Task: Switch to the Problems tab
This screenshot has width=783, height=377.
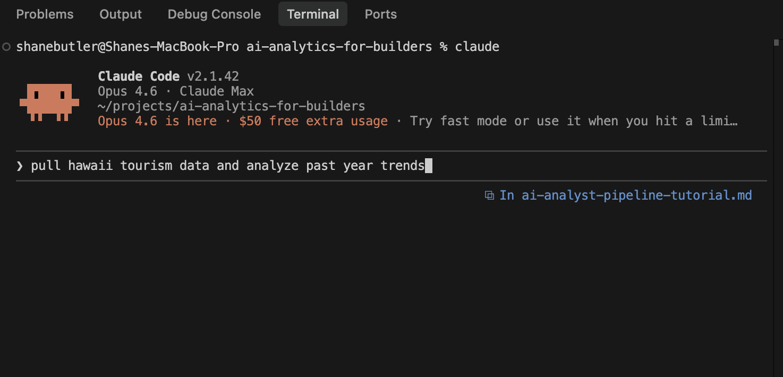Action: (45, 14)
